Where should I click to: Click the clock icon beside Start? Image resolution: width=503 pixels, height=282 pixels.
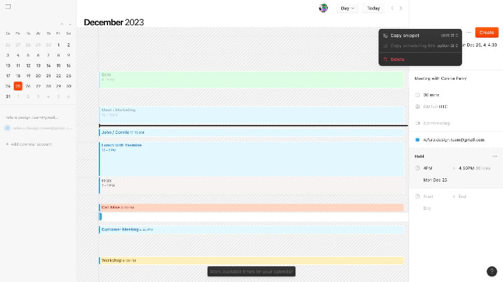point(417,197)
